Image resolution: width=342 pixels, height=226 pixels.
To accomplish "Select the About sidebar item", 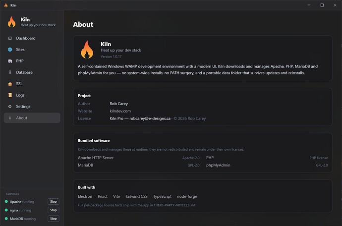I will click(32, 118).
